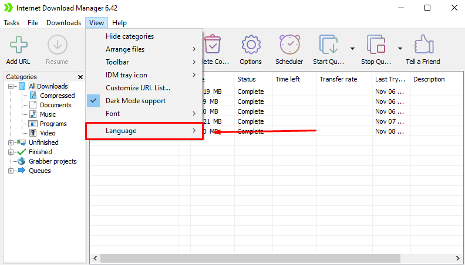Click the Grabber projects globe icon
This screenshot has width=465, height=265.
(x=21, y=161)
